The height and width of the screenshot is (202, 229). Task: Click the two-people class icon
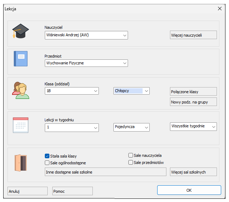click(21, 90)
